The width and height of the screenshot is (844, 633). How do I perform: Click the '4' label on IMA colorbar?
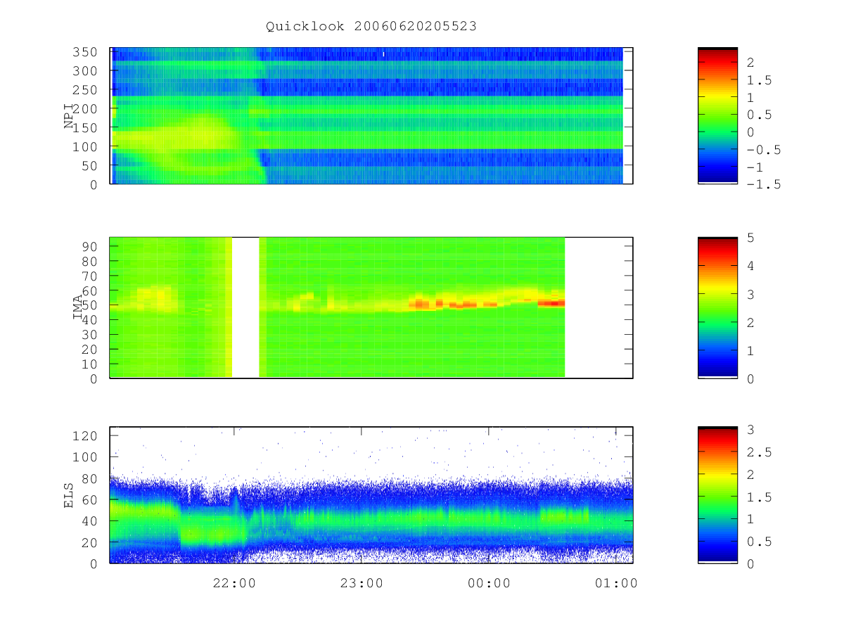click(x=751, y=266)
